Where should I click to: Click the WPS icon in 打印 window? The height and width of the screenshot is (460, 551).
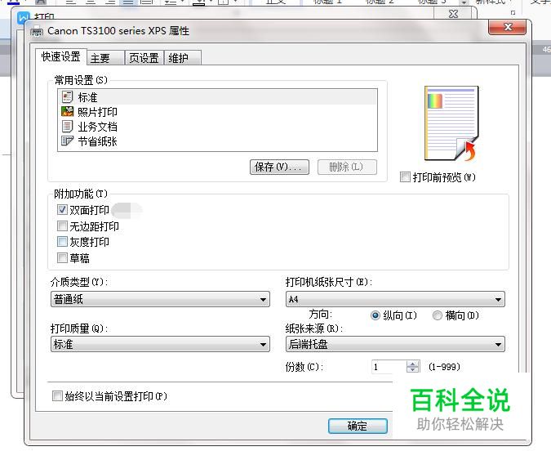(23, 18)
